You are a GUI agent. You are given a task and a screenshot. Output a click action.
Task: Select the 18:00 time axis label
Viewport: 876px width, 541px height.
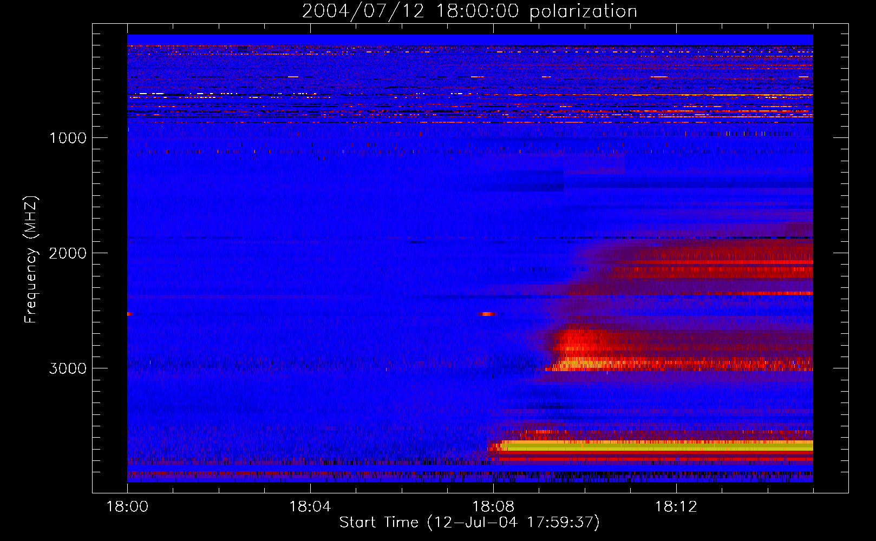point(127,507)
